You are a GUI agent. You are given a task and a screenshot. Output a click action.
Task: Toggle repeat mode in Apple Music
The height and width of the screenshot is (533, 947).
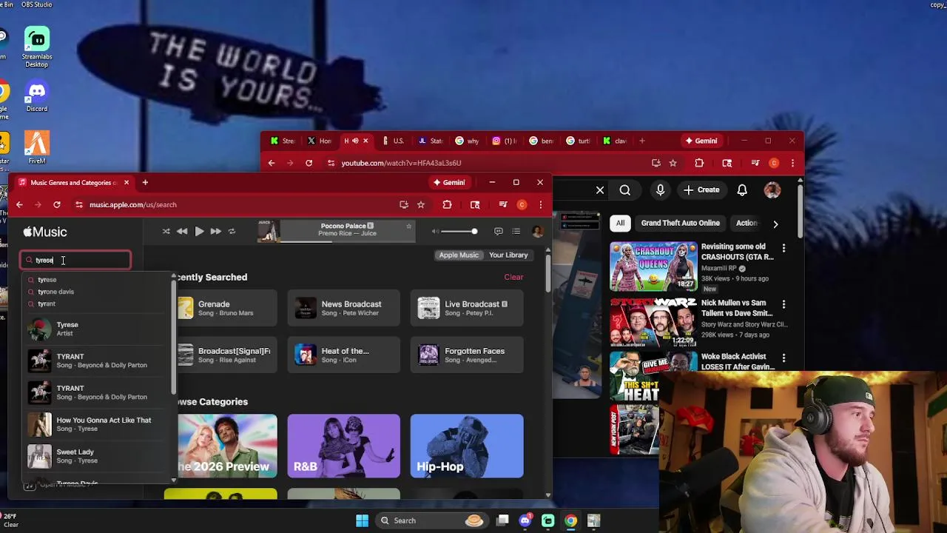(232, 232)
